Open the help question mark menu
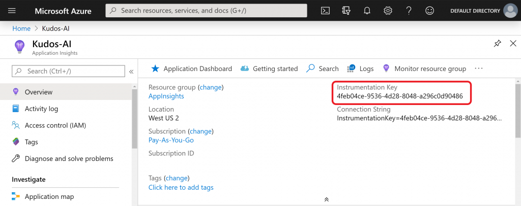Screen dimensions: 521x206 pyautogui.click(x=409, y=11)
